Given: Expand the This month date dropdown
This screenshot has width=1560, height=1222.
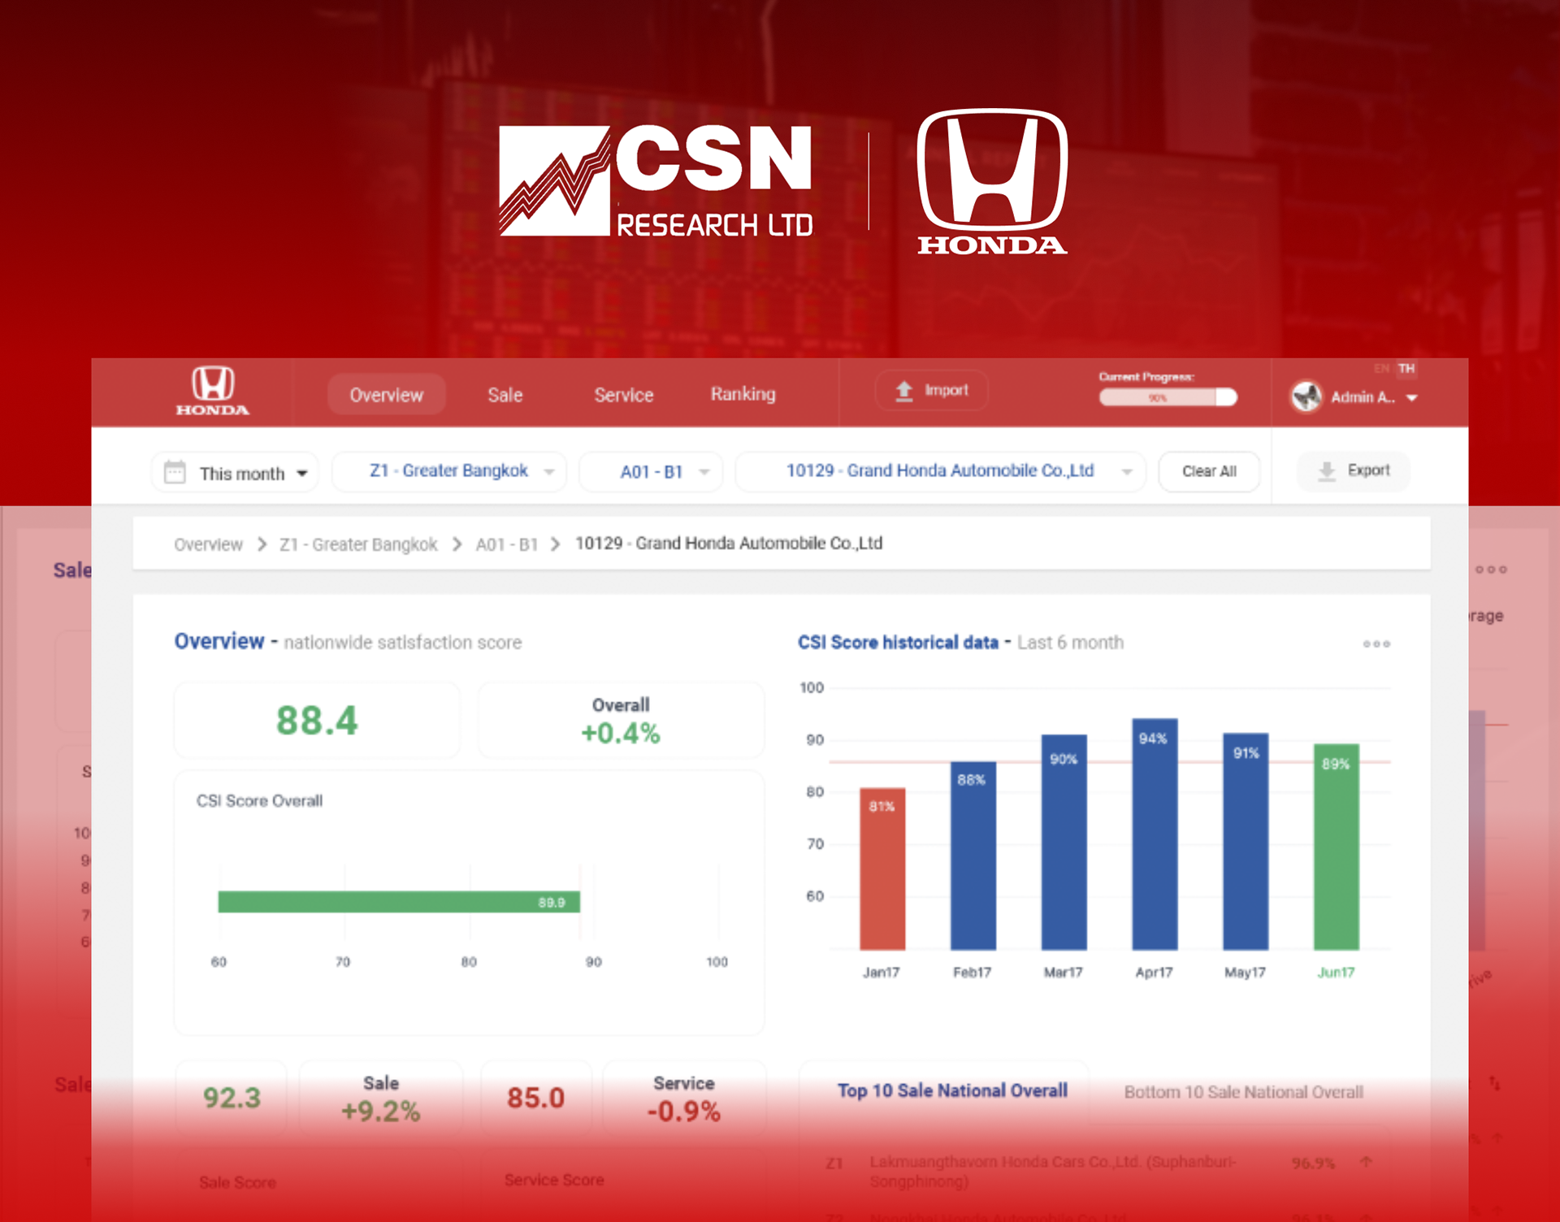Looking at the screenshot, I should pyautogui.click(x=236, y=472).
